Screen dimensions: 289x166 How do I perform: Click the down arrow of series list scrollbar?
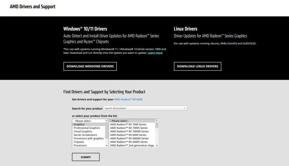157,146
